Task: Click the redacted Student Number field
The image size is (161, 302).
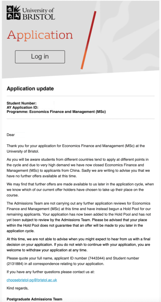Action: [x=46, y=103]
